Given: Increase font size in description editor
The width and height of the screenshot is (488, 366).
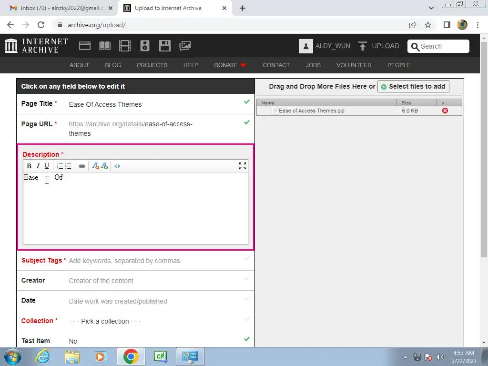Looking at the screenshot, I should pos(104,166).
